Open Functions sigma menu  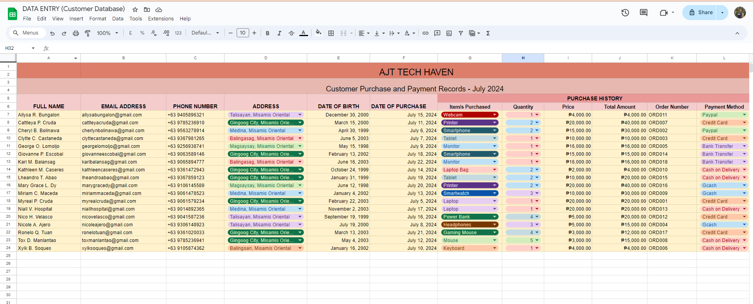[x=488, y=33]
